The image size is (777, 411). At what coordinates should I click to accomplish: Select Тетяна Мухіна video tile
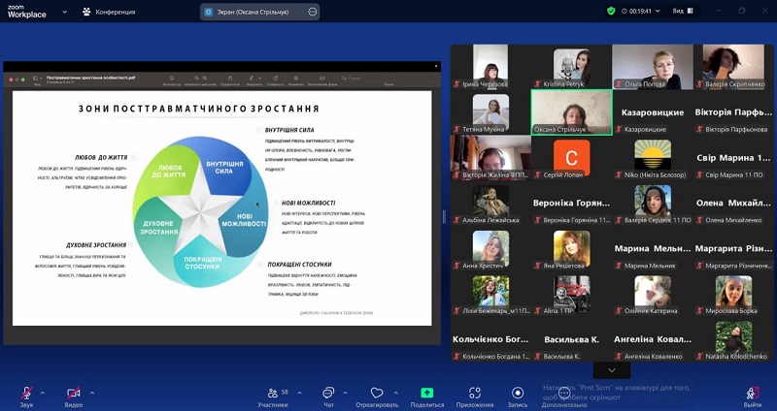coord(490,112)
